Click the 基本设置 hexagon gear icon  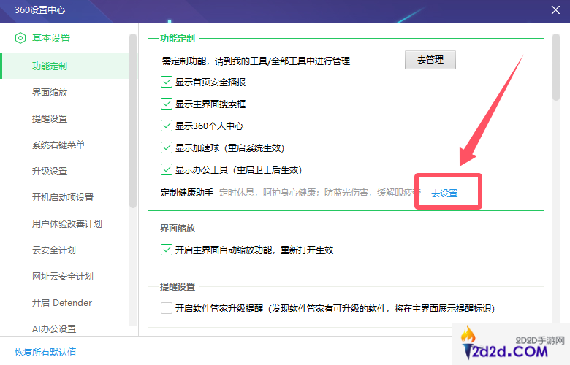(x=20, y=38)
